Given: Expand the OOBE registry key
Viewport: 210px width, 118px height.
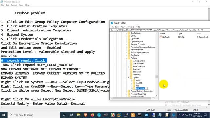Looking at the screenshot, I should (x=126, y=36).
